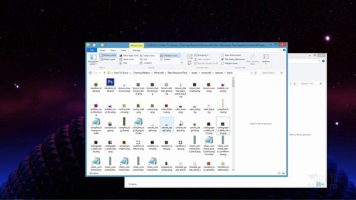Viewport: 356px width, 200px height.
Task: Select the bubble_coral.png file icon
Action: pos(222,84)
